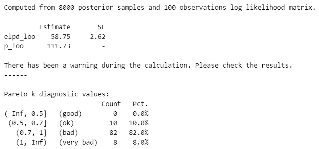Click the p_loo row label
Image resolution: width=319 pixels, height=149 pixels.
point(14,46)
